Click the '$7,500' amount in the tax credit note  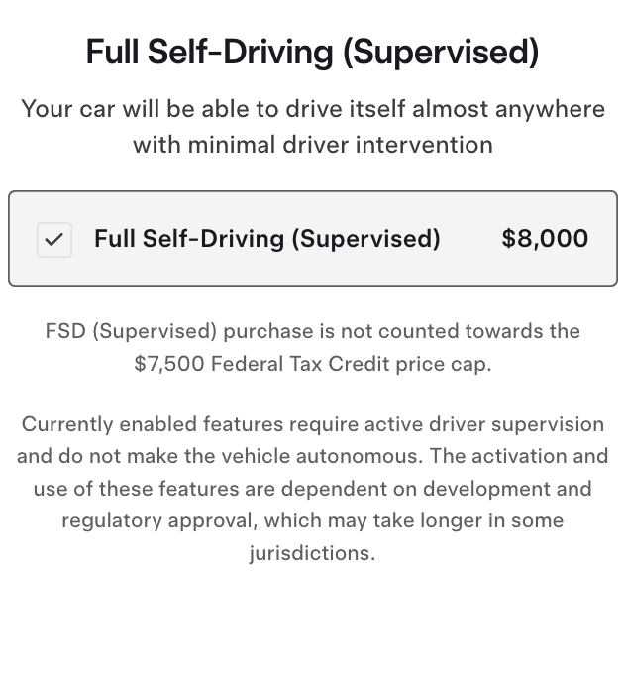click(167, 364)
